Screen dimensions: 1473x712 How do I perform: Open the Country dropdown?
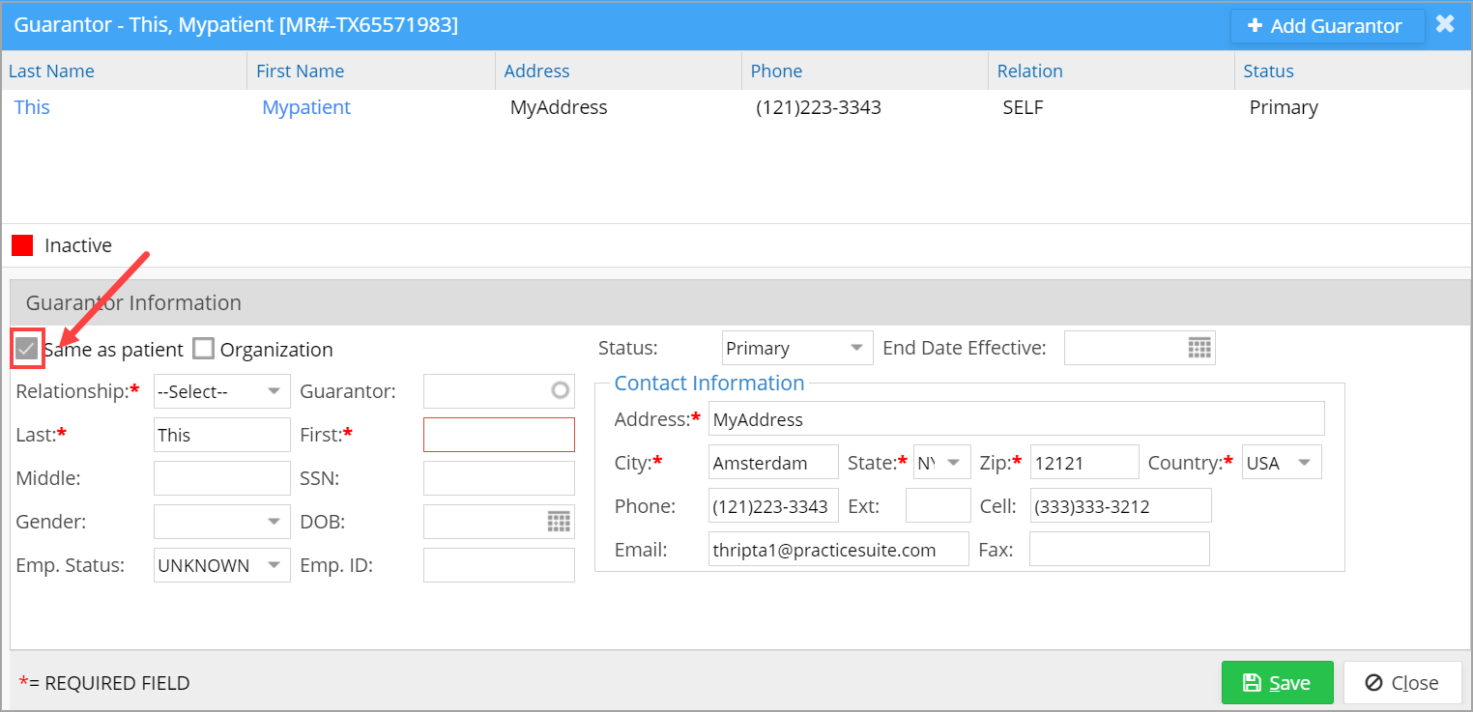coord(1282,463)
